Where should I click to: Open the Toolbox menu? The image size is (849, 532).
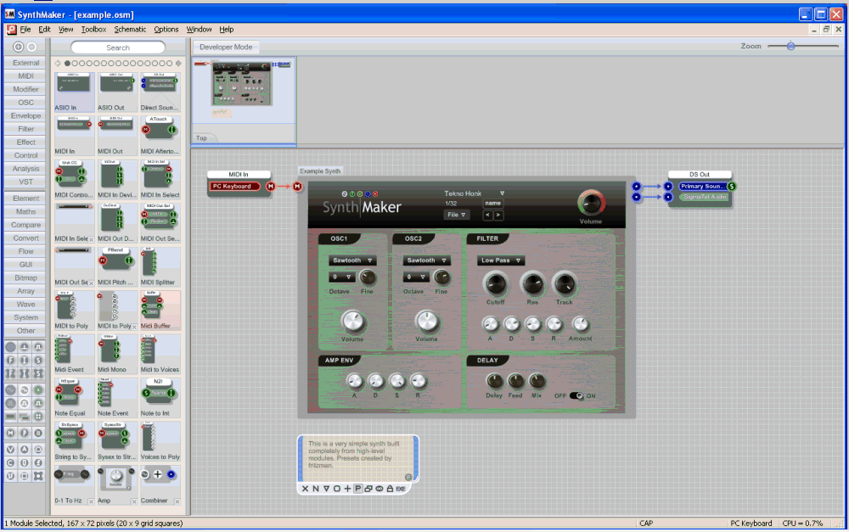pos(93,29)
